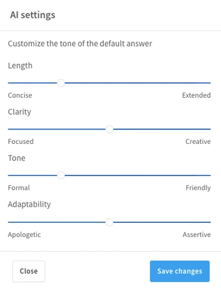The height and width of the screenshot is (290, 221).
Task: Click the Formal label under Tone
Action: click(x=19, y=188)
